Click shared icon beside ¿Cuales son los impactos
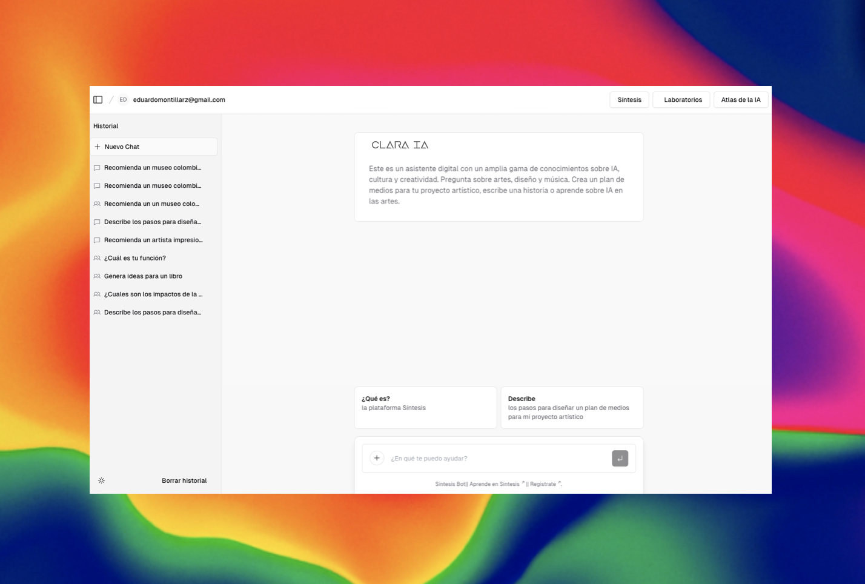The height and width of the screenshot is (584, 865). tap(97, 294)
